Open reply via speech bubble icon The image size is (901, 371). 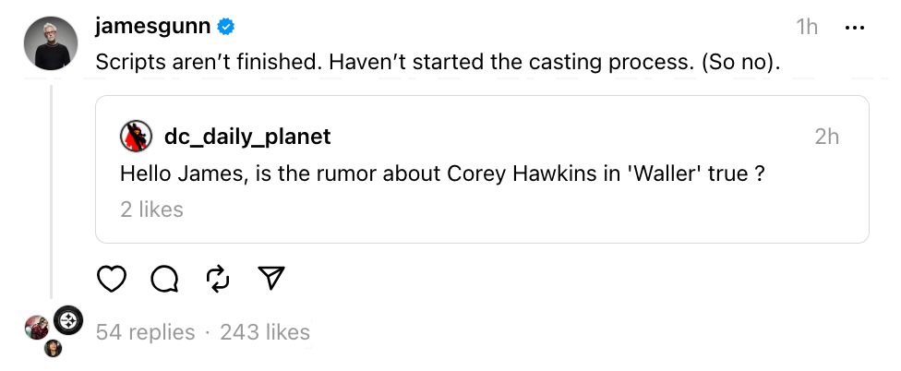coord(164,278)
